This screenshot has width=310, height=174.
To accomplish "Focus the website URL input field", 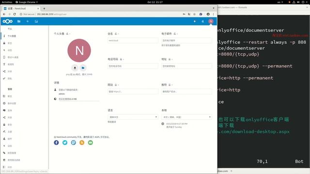I will click(x=133, y=91).
